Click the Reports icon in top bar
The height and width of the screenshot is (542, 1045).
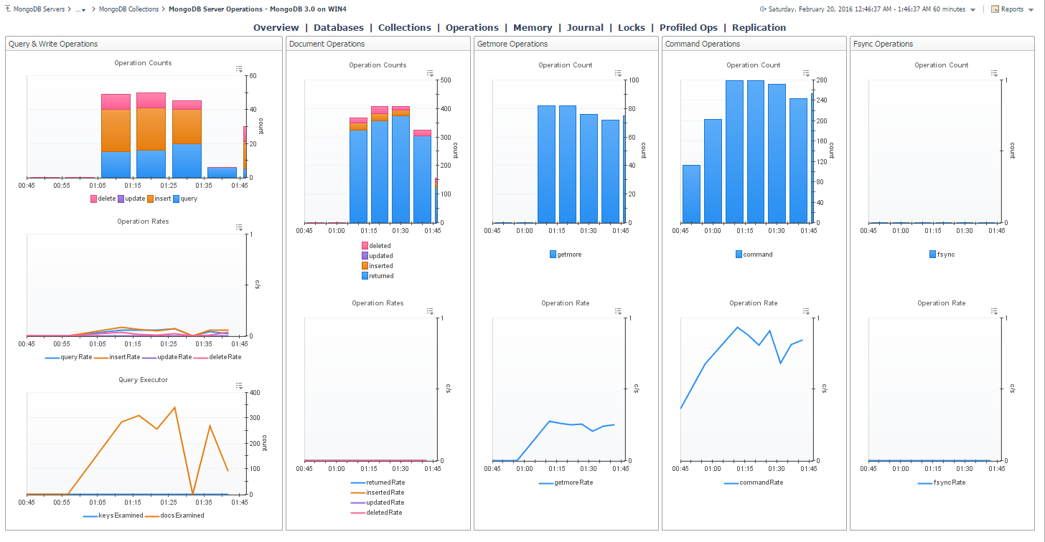pos(995,9)
